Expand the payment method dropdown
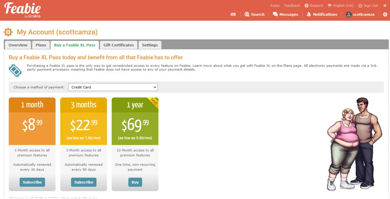 (113, 87)
